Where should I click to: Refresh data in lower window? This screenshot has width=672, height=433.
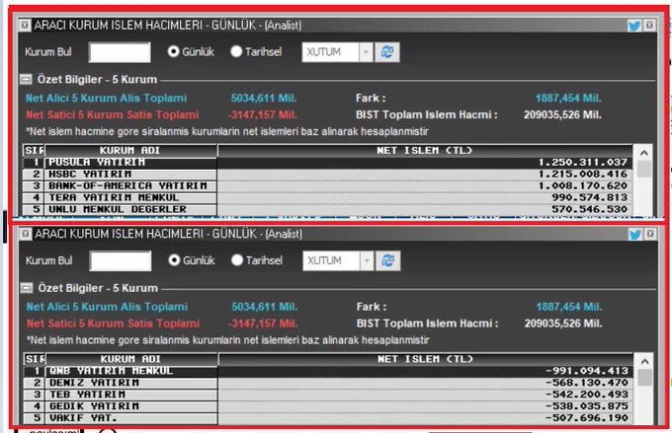388,261
